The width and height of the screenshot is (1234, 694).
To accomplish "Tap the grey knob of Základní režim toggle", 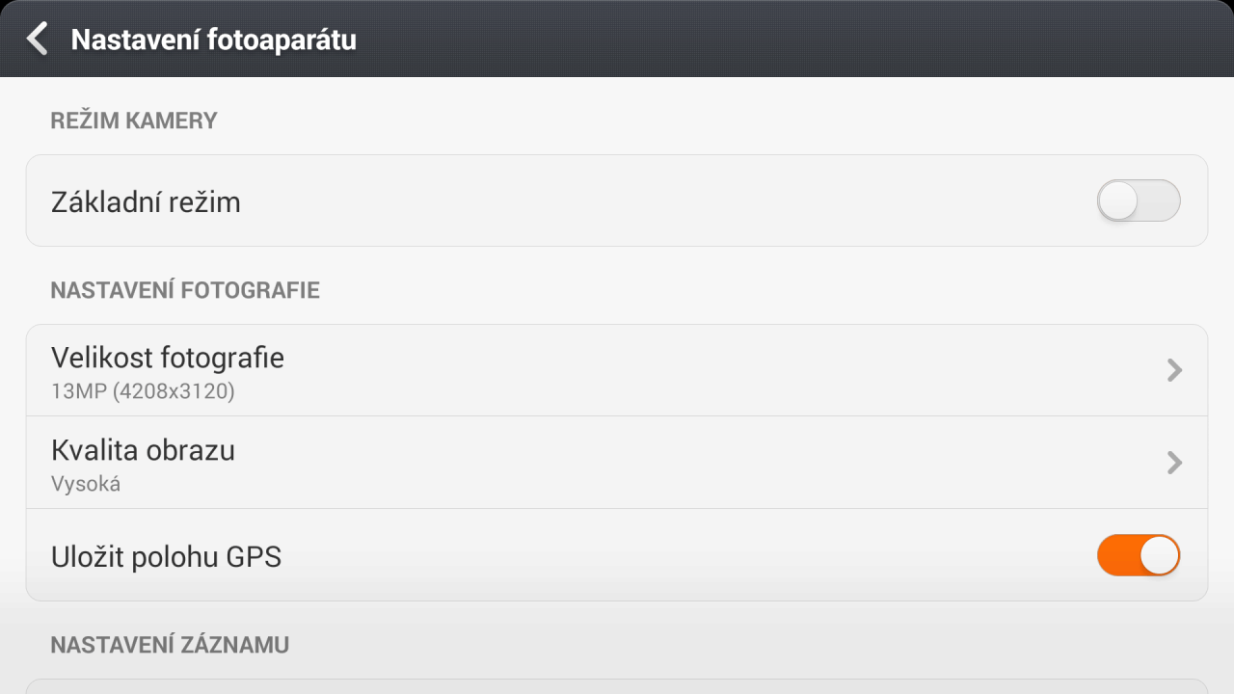I will (x=1118, y=200).
